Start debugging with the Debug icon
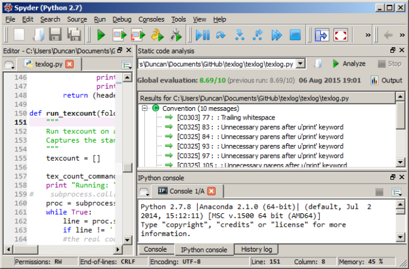 (x=201, y=35)
